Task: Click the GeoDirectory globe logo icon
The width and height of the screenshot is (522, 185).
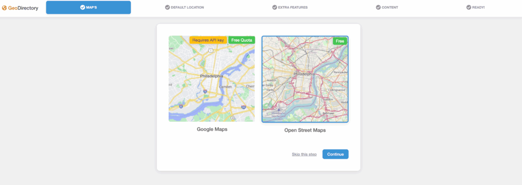Action: point(4,8)
